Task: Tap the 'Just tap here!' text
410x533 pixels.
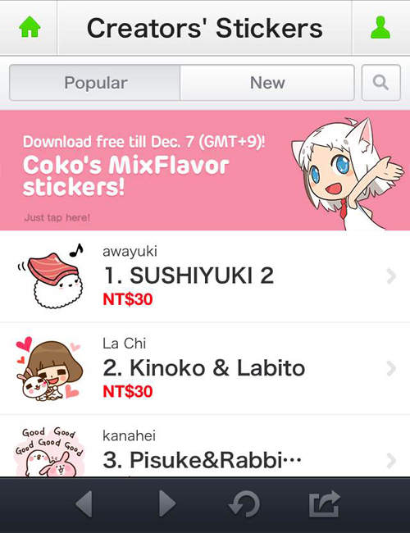Action: click(57, 217)
